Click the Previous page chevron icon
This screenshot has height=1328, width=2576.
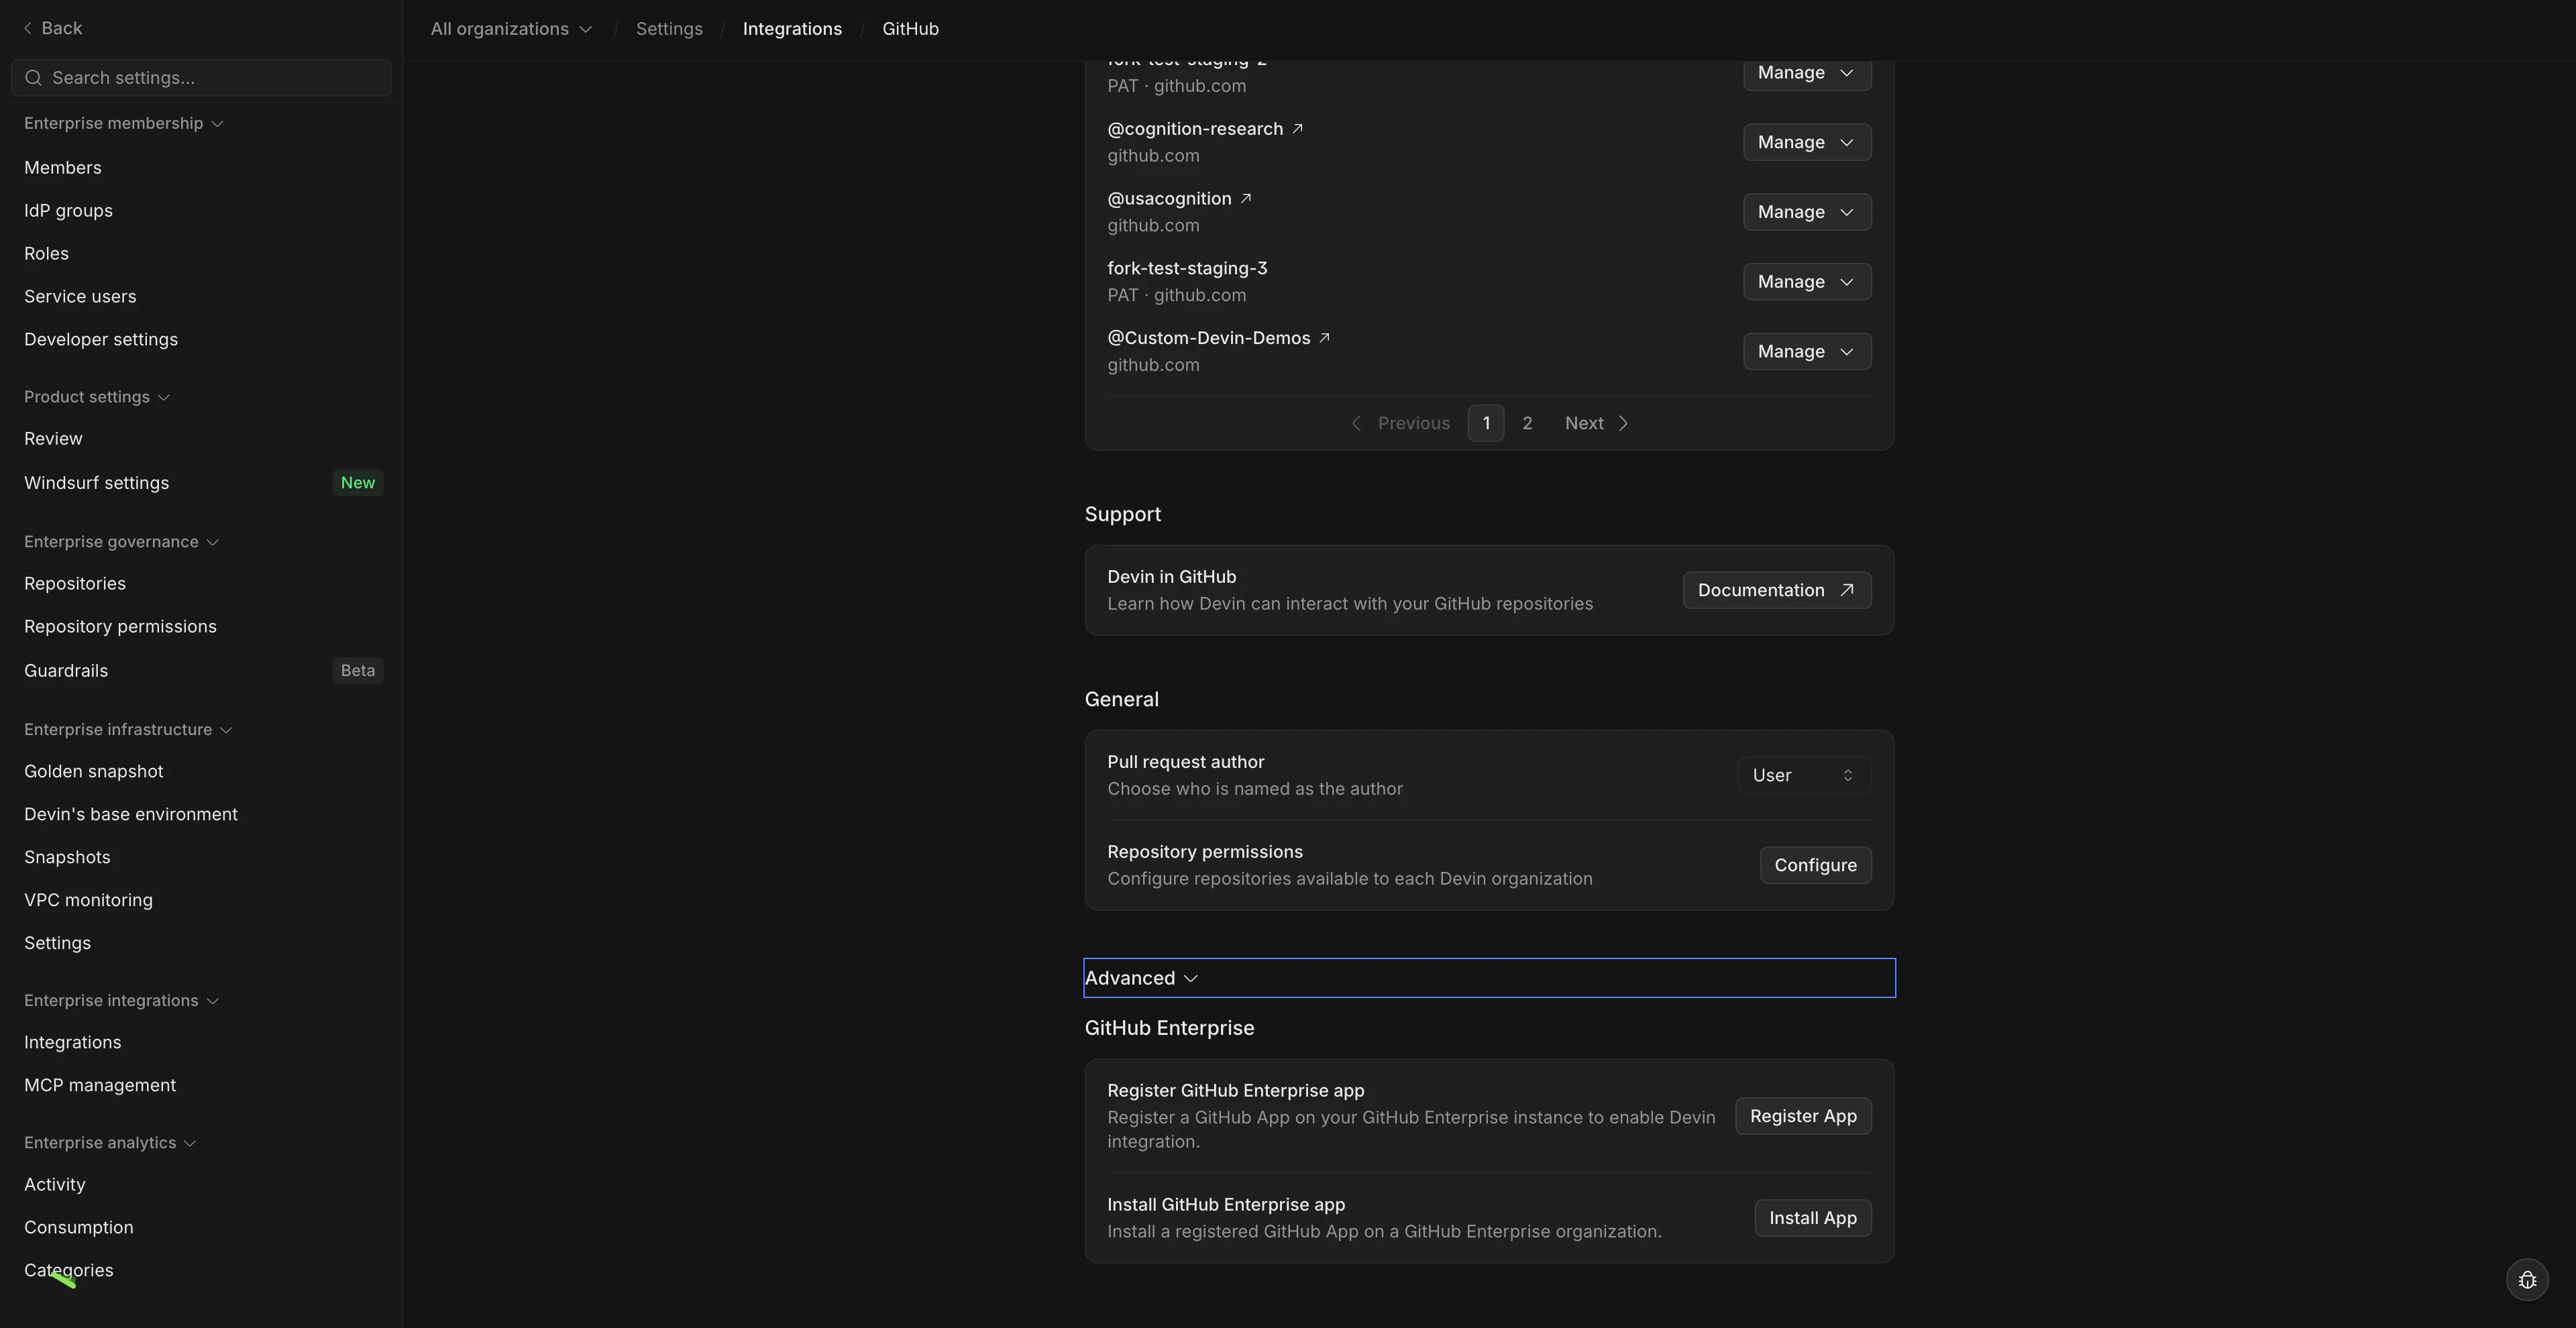click(x=1356, y=424)
